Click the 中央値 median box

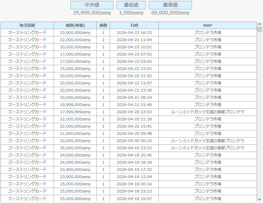coord(92,5)
